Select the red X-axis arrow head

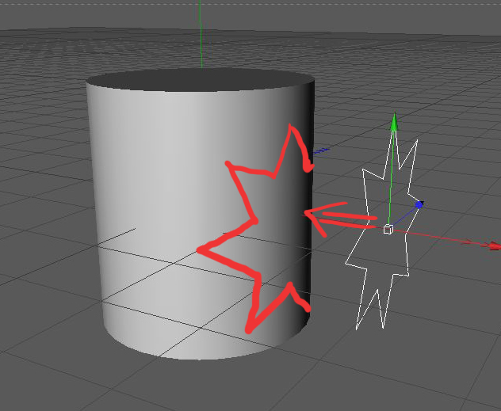[x=494, y=245]
